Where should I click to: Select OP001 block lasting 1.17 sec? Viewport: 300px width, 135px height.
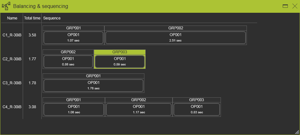pyautogui.click(x=139, y=109)
